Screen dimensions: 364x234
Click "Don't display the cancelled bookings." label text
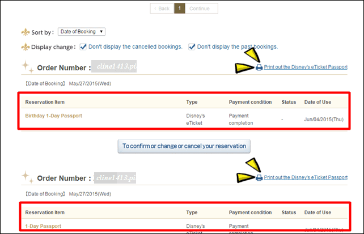[x=136, y=46]
